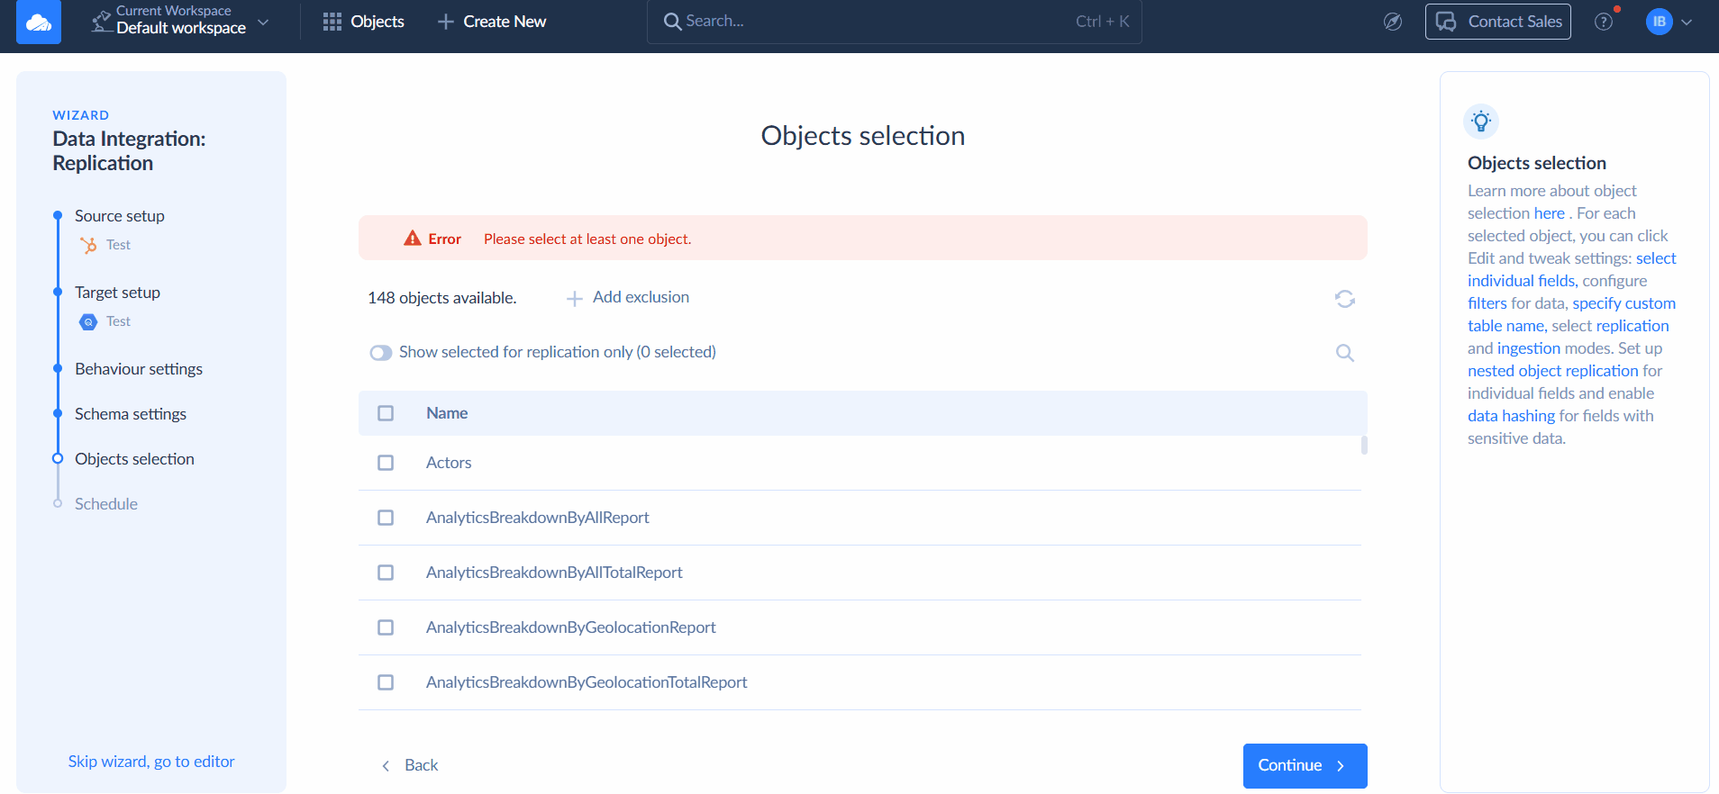
Task: Click Add exclusion
Action: tap(628, 298)
